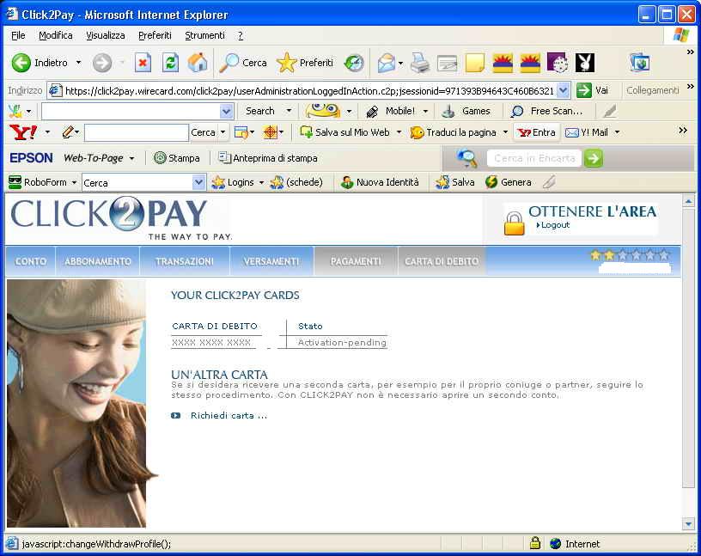The width and height of the screenshot is (701, 556).
Task: Click the page scrollbar up arrow
Action: [688, 201]
